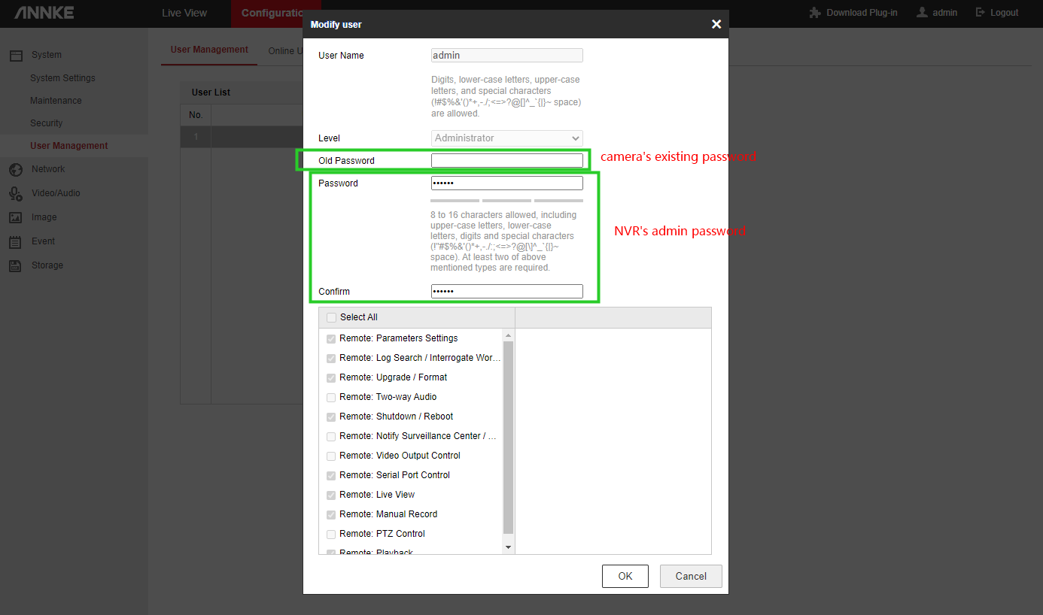Click the Logout icon in header
The width and height of the screenshot is (1043, 615).
981,13
